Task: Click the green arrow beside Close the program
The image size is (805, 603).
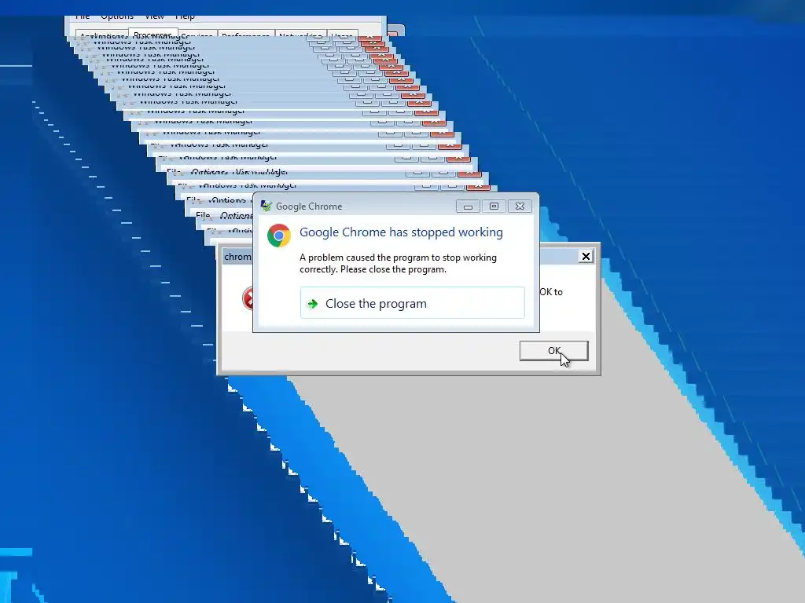Action: click(x=312, y=304)
